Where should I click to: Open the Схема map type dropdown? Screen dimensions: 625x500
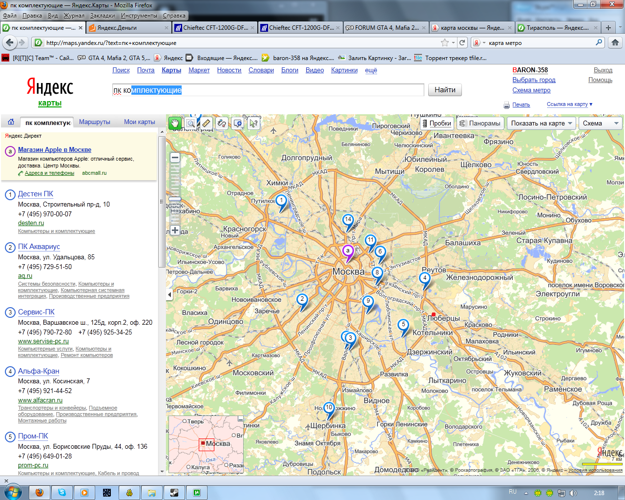coord(600,123)
